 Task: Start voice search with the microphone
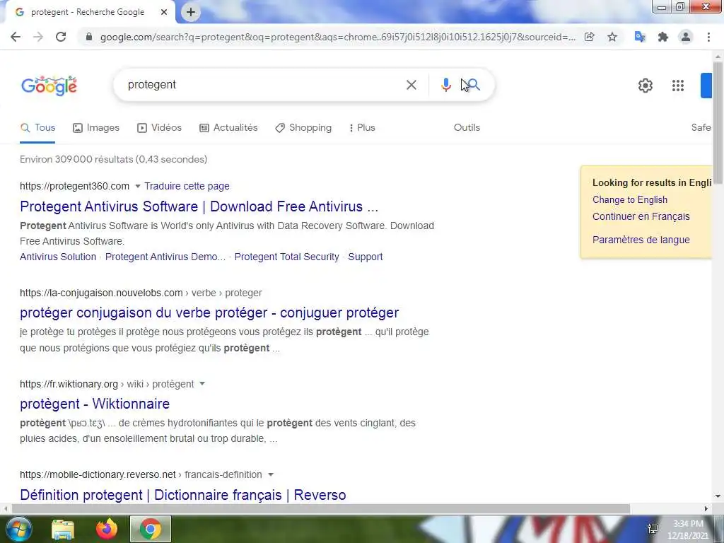(x=445, y=85)
